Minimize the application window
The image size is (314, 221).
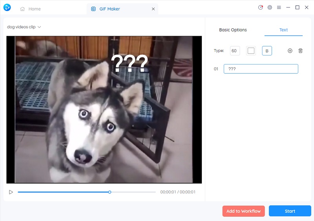pyautogui.click(x=288, y=7)
